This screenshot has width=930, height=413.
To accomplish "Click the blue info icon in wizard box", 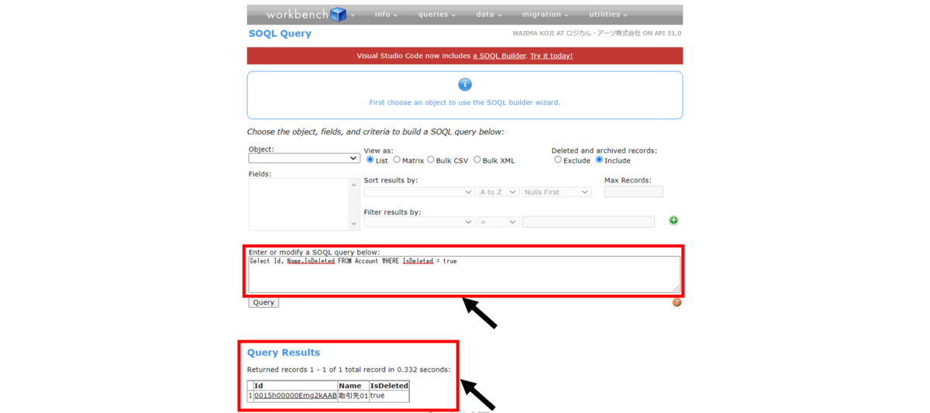I will coord(465,84).
